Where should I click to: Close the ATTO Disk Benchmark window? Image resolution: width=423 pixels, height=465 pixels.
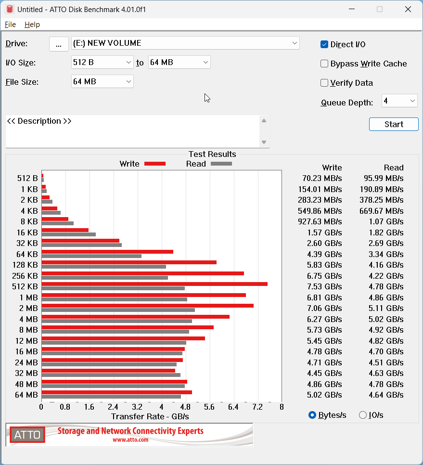click(408, 9)
